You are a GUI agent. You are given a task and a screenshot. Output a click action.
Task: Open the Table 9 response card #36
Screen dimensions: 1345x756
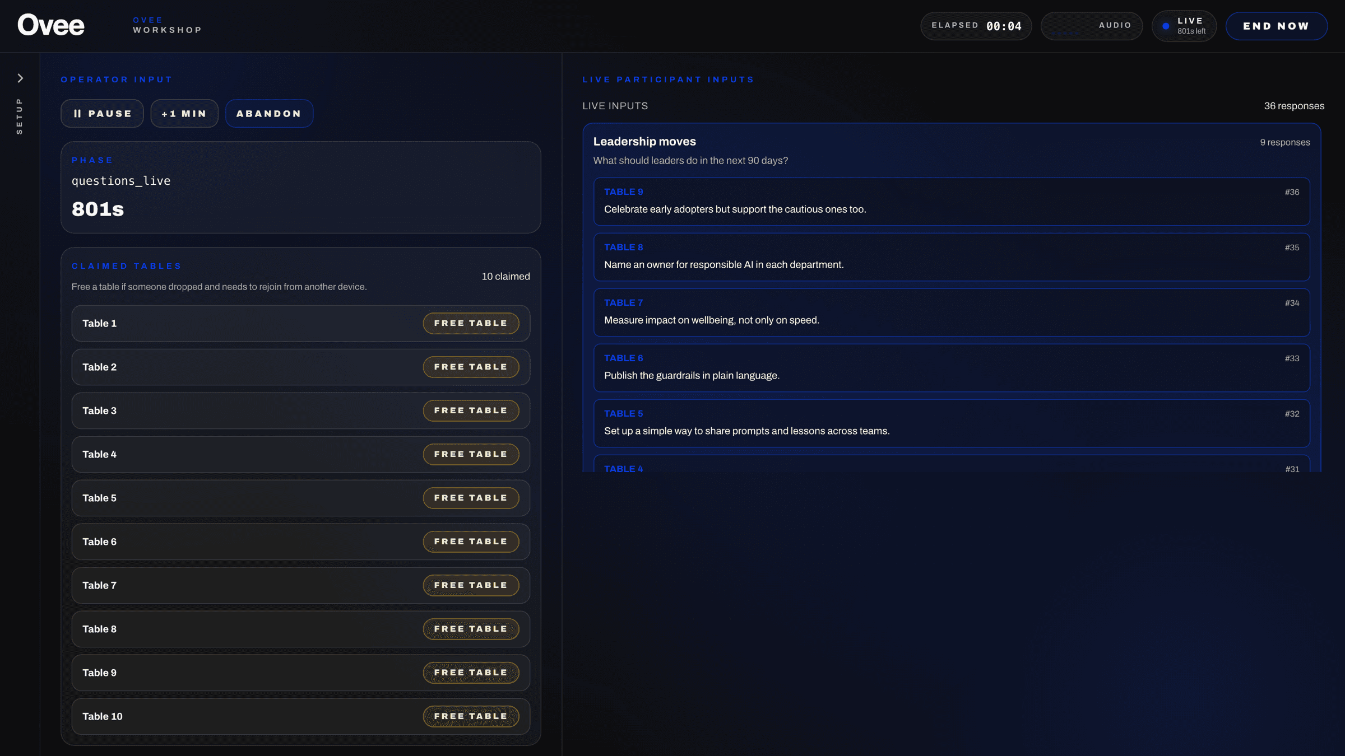point(952,202)
